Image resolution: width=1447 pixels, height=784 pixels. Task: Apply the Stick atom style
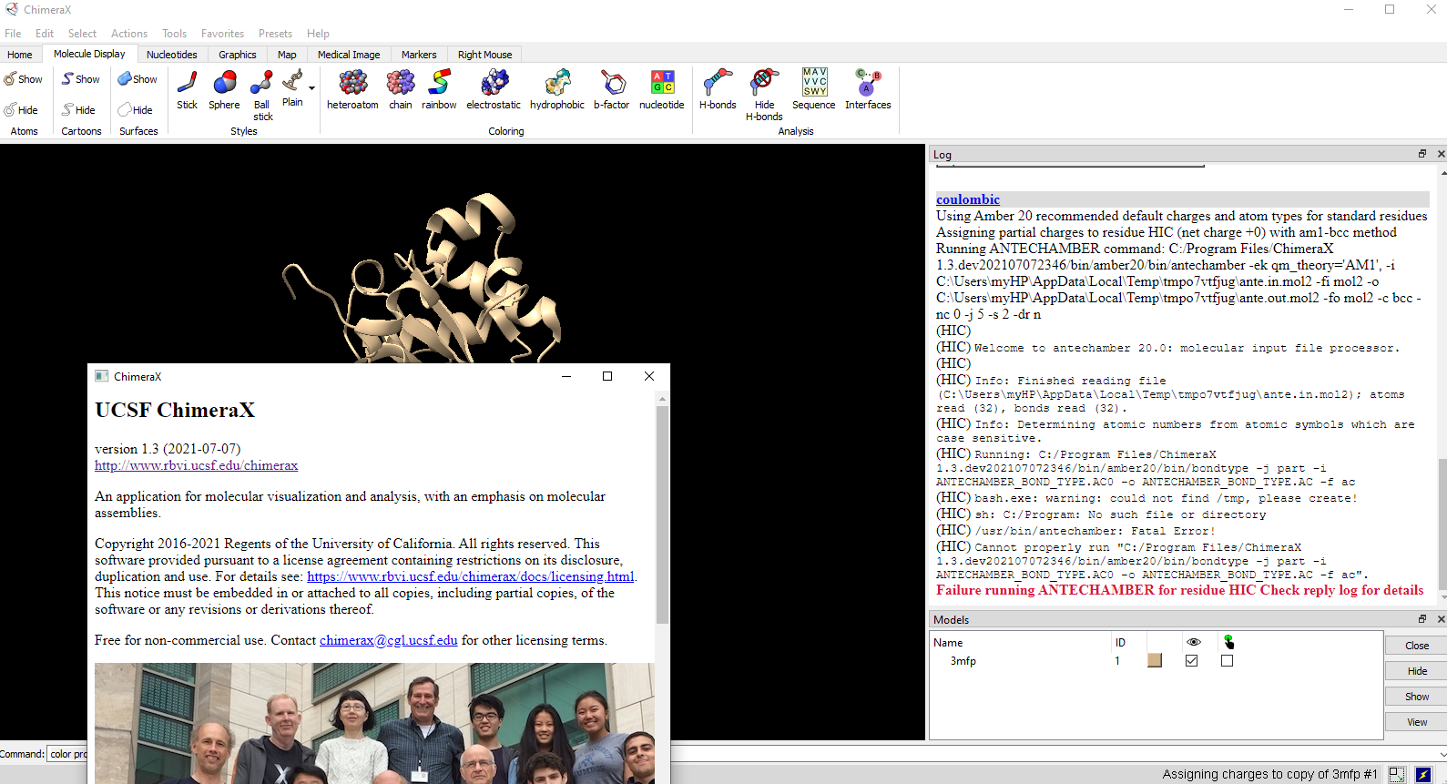point(187,90)
